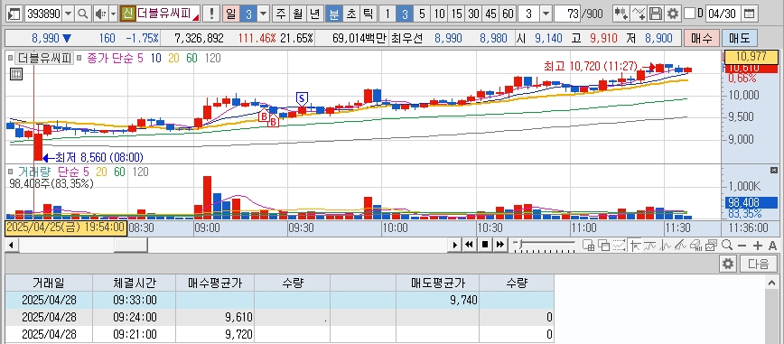Click the stock code field 393890

pyautogui.click(x=44, y=14)
